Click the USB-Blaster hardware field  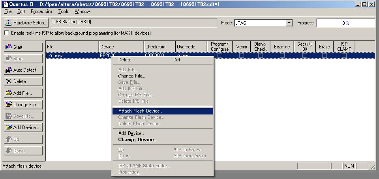[134, 23]
